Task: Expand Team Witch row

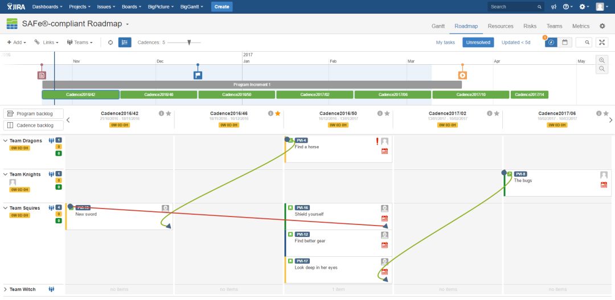Action: 5,289
